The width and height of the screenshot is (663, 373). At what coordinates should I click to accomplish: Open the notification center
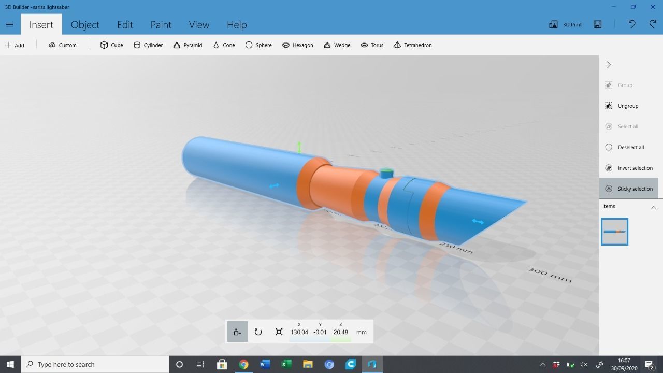click(x=650, y=365)
